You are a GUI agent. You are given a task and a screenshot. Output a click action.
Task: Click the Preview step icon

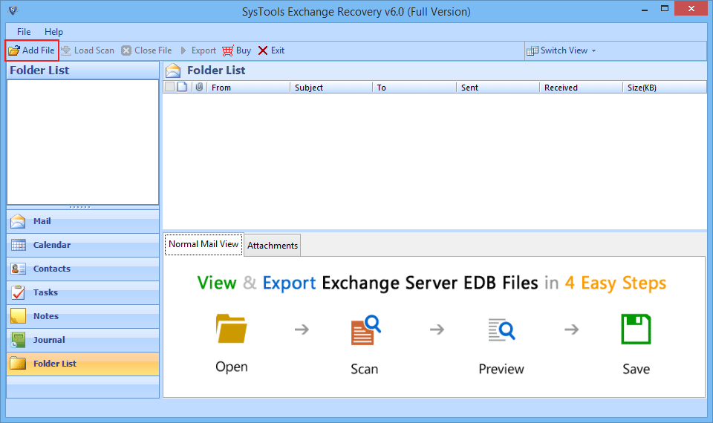pos(501,329)
